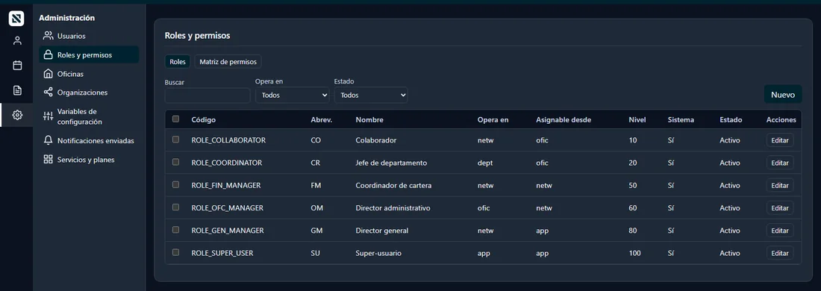Edit the Colaborador role

tap(780, 140)
